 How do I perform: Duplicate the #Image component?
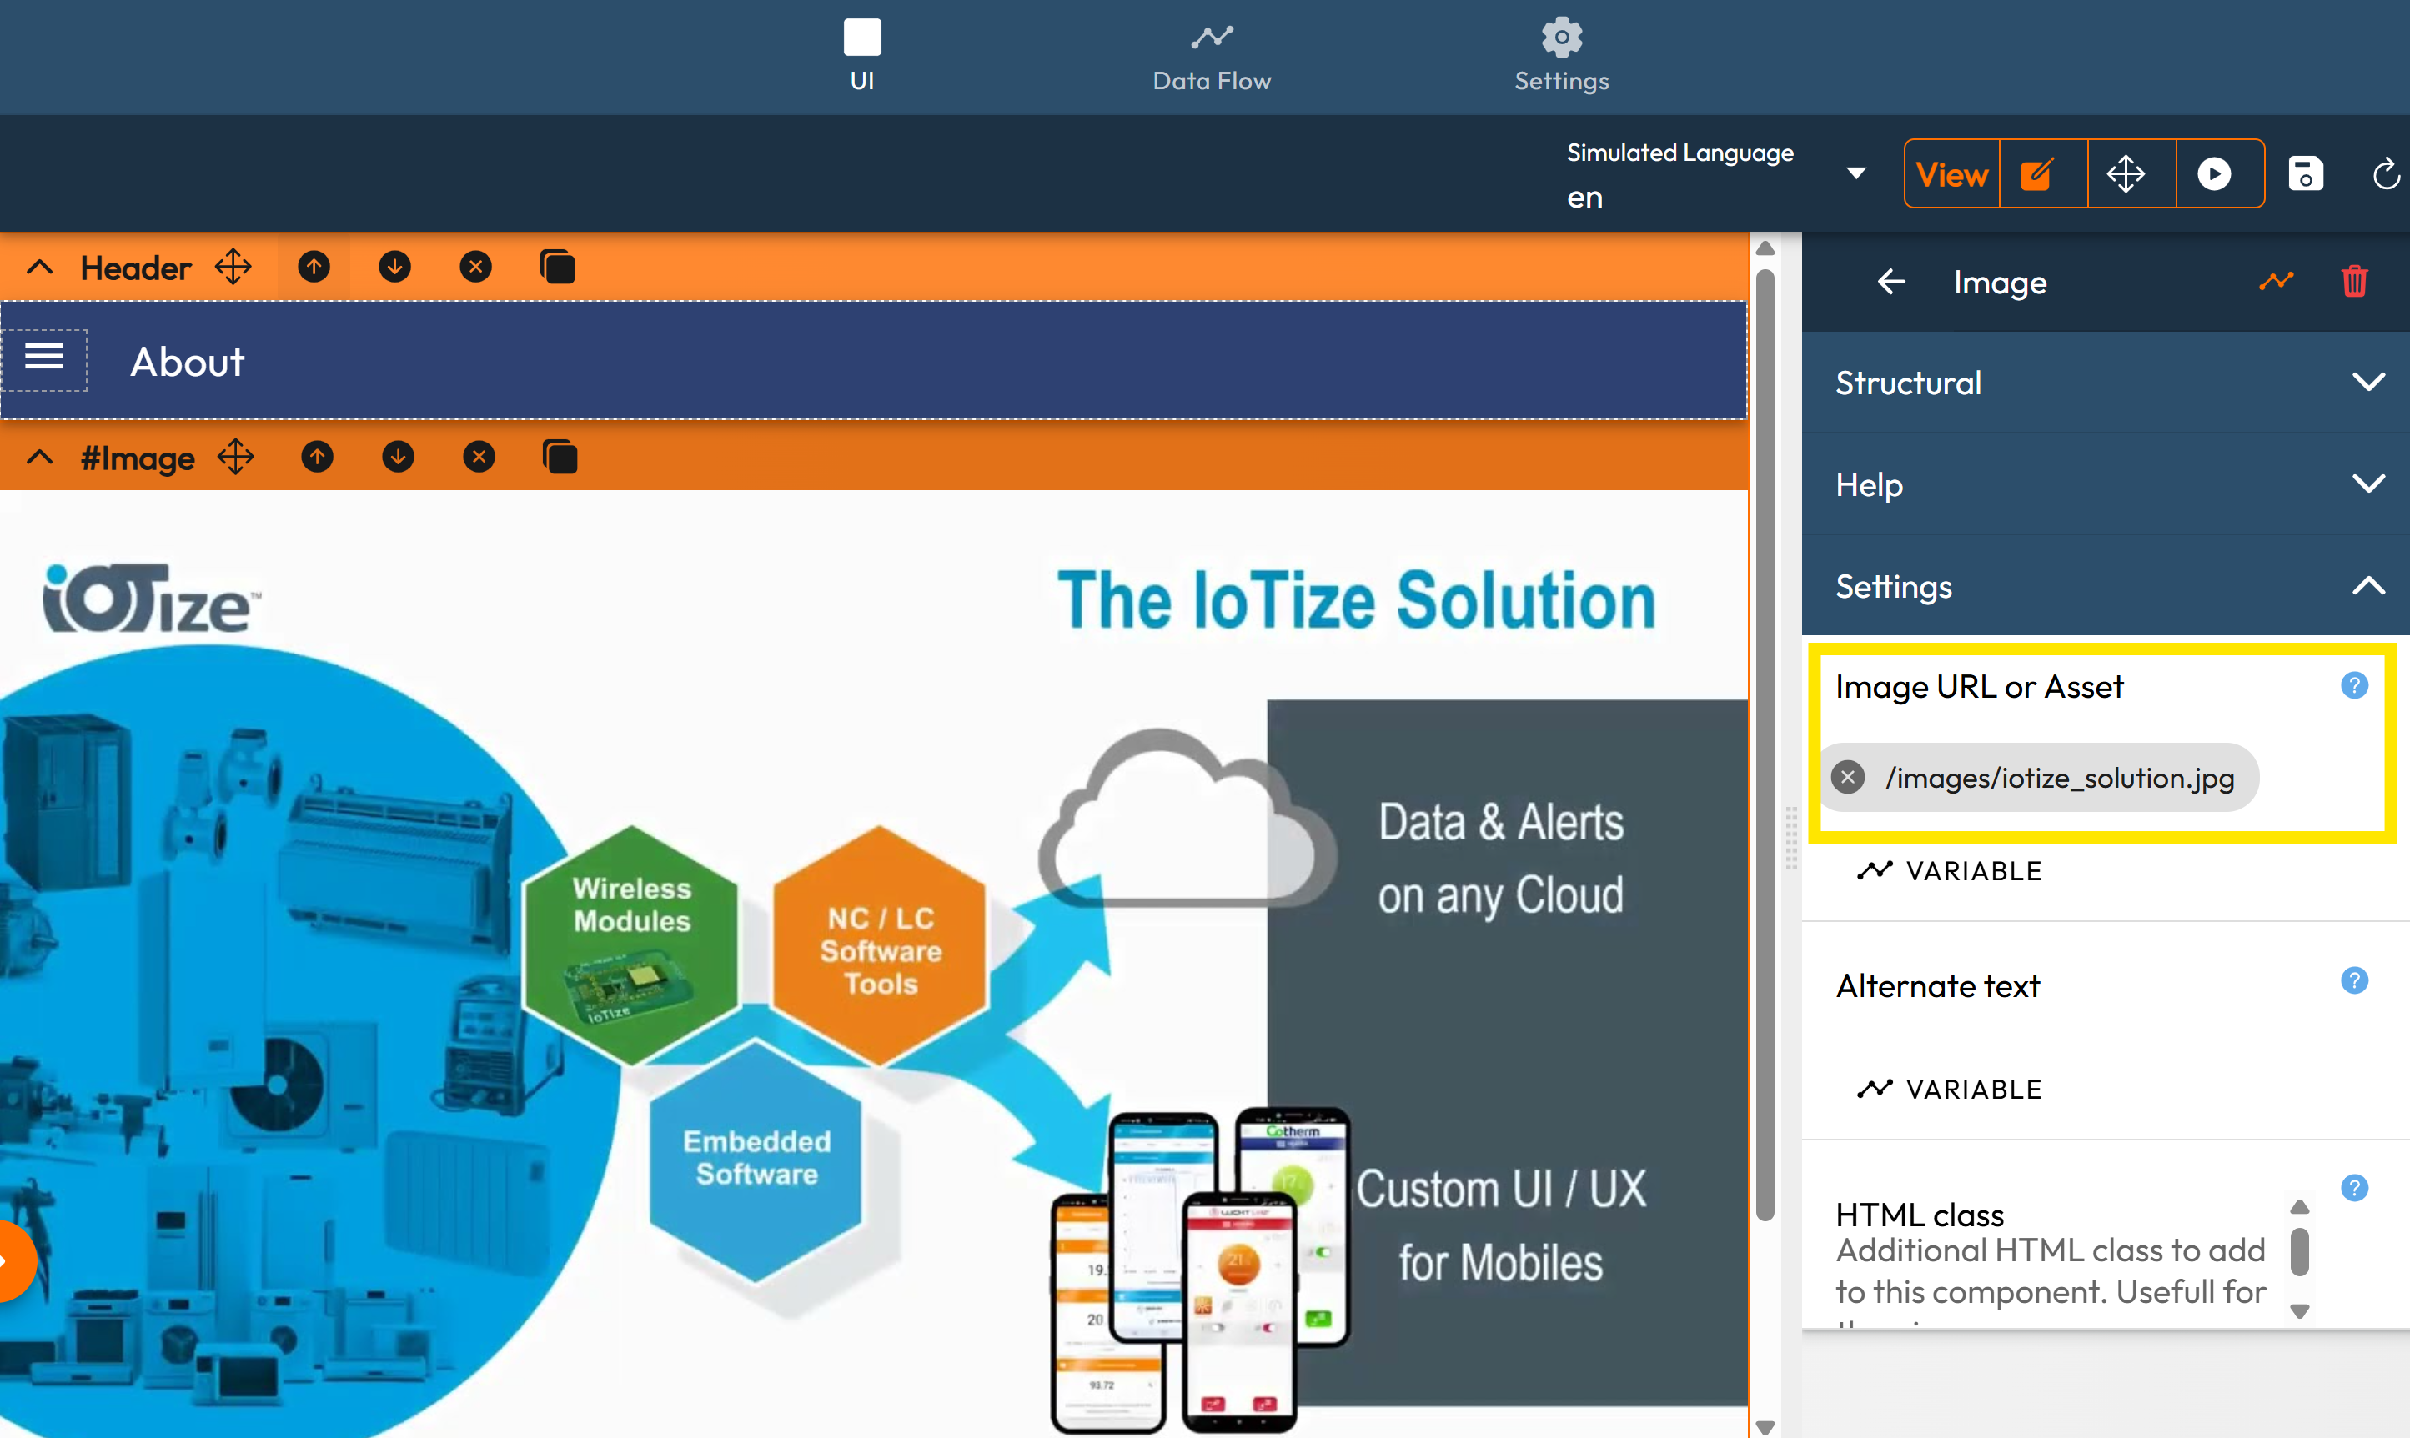pyautogui.click(x=559, y=456)
